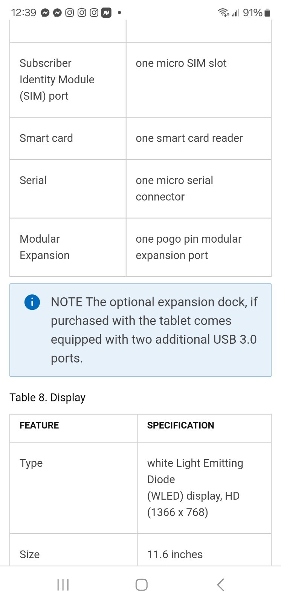Tap the first Instagram notification icon
The image size is (281, 603).
pyautogui.click(x=70, y=13)
